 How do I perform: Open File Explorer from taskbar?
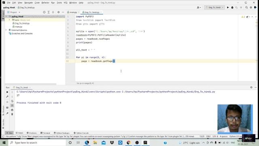coord(95,142)
